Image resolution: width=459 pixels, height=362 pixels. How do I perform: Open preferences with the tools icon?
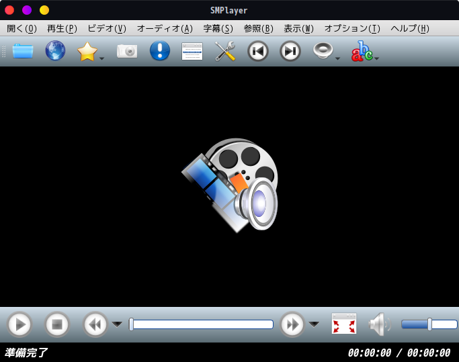[x=225, y=51]
